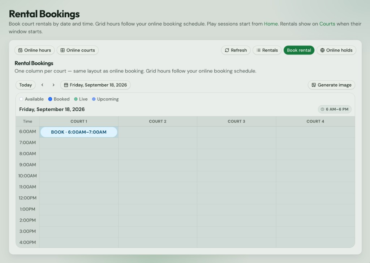Book Court 1 slot 6:00AM–7:00AM
370x263 pixels.
pos(79,132)
